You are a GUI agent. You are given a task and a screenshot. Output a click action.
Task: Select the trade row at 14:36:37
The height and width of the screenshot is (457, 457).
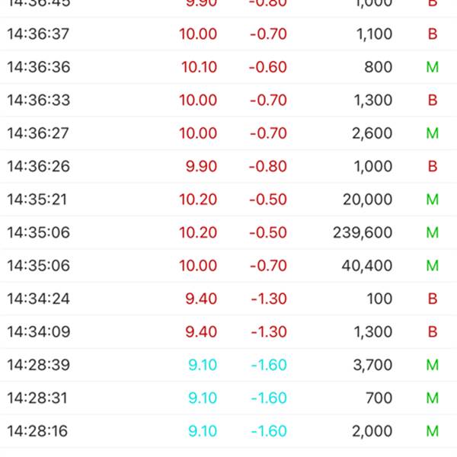[x=228, y=34]
